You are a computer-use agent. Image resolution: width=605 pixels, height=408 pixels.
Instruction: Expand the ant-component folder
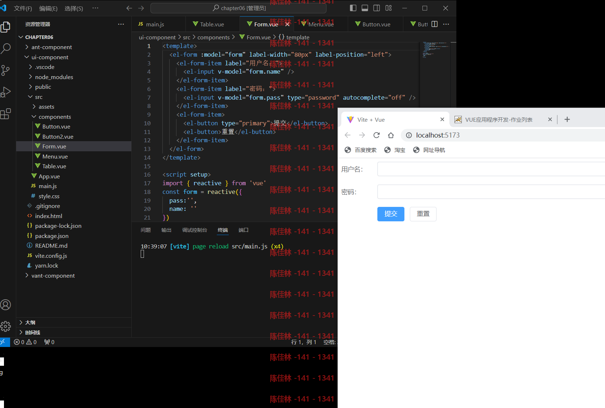click(x=52, y=47)
